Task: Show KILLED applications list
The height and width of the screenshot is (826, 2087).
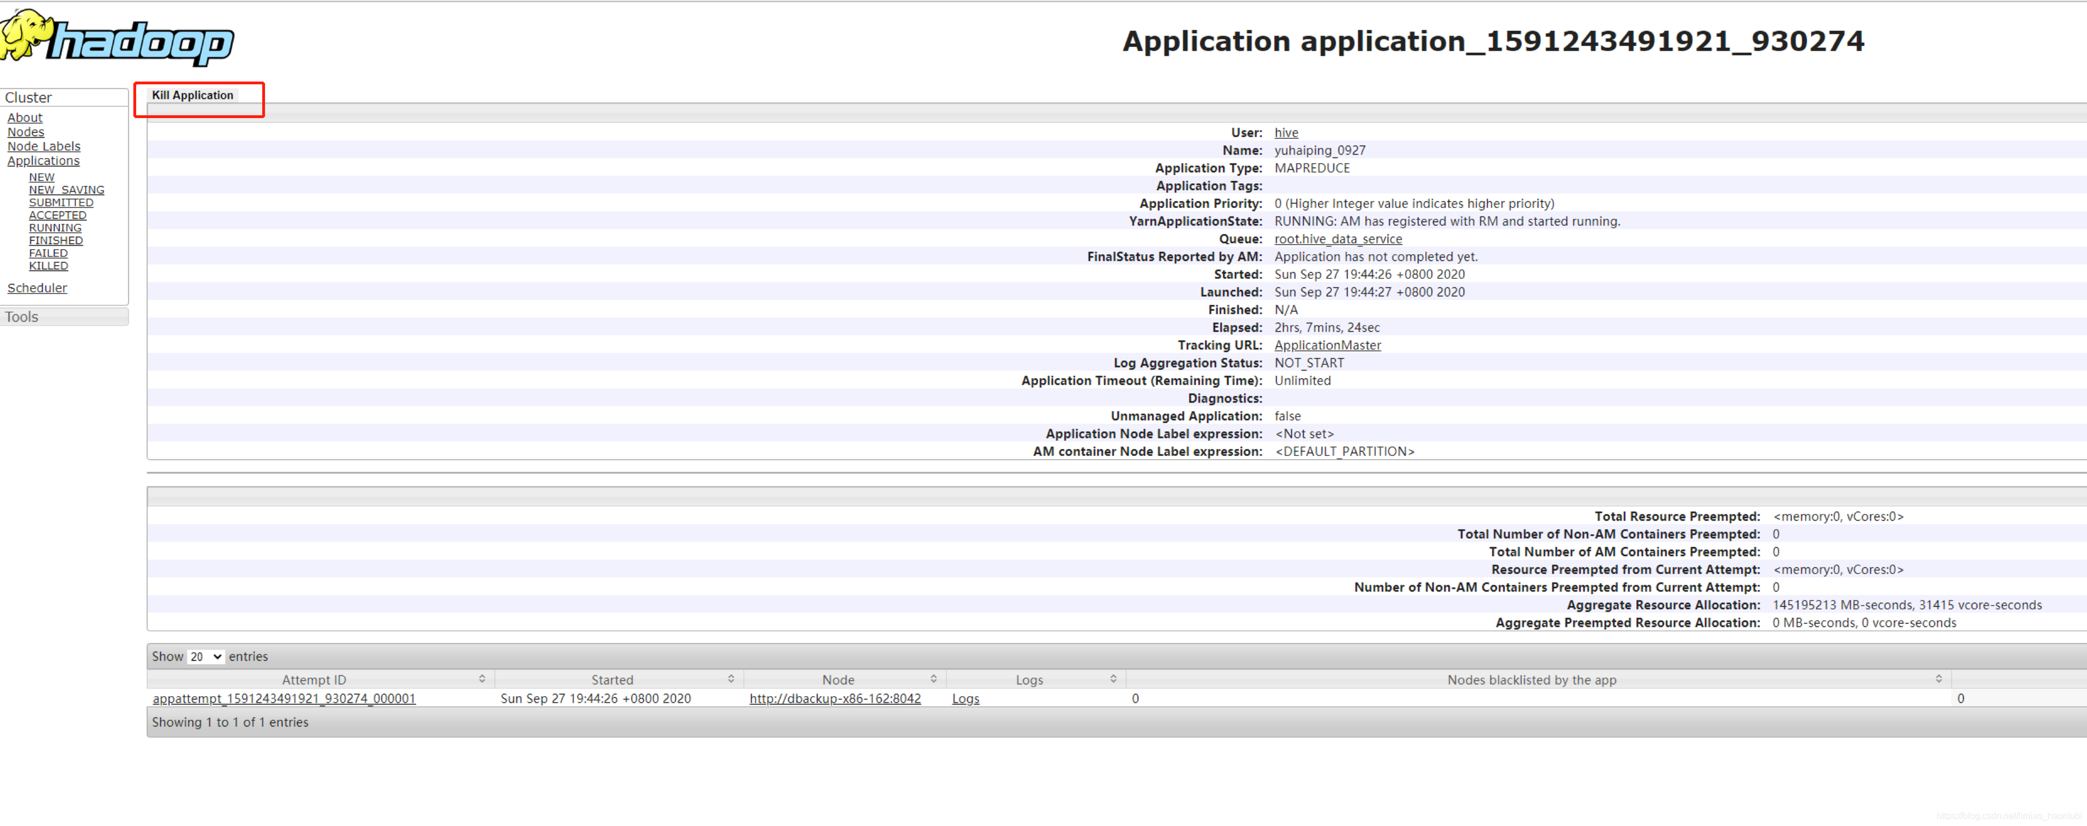Action: (x=48, y=265)
